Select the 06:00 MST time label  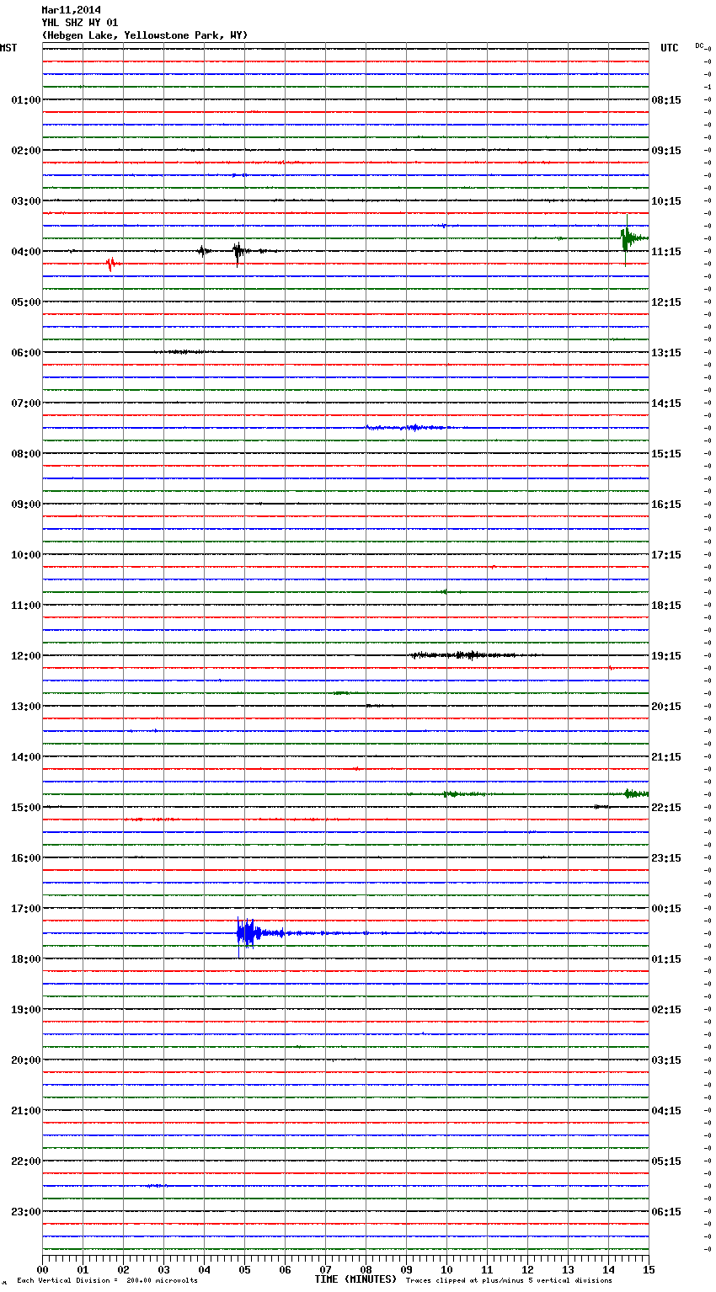tap(26, 353)
